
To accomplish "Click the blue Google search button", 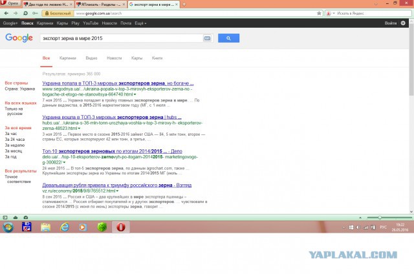I will (x=229, y=38).
